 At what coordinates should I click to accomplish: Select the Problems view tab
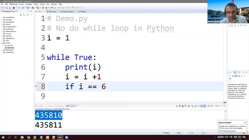[40, 106]
